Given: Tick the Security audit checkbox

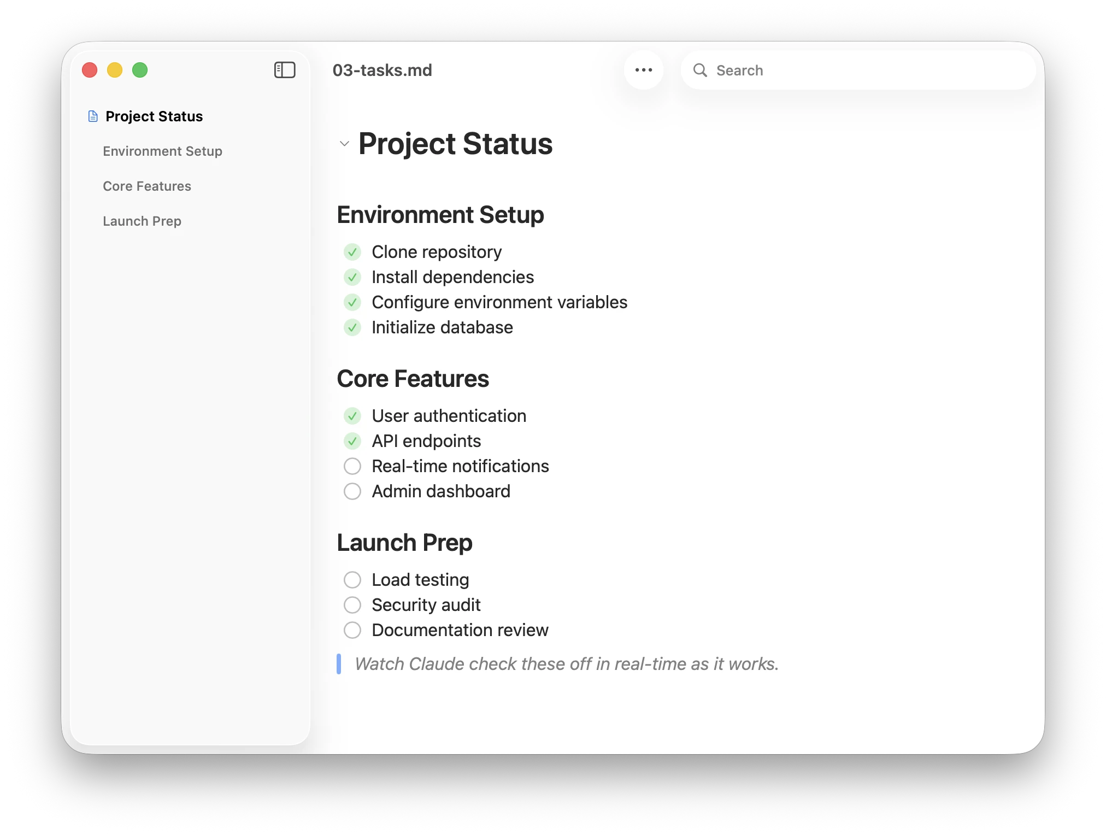Looking at the screenshot, I should click(352, 605).
